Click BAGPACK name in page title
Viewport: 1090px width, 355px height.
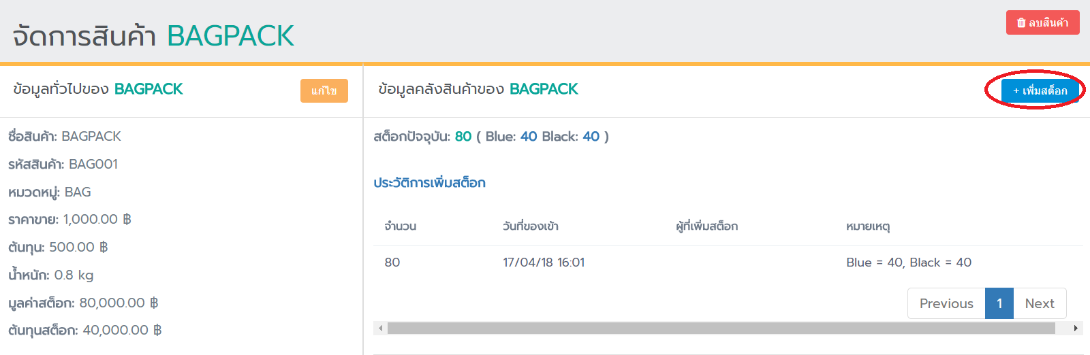(230, 36)
